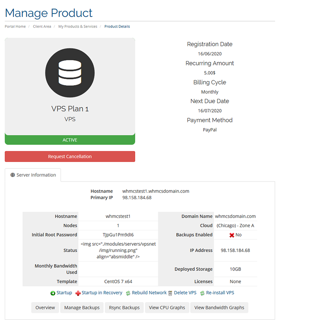The width and height of the screenshot is (320, 320).
Task: View CPU Graphs
Action: pyautogui.click(x=167, y=308)
